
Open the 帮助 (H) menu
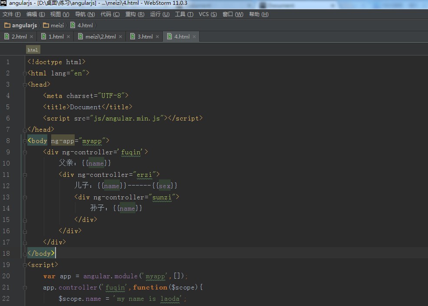click(x=259, y=14)
